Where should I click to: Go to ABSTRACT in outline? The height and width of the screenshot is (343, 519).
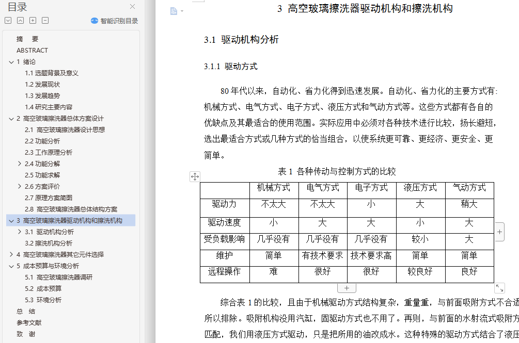(x=32, y=50)
